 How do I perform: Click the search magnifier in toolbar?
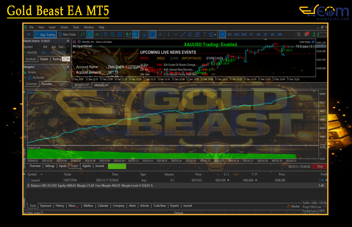[299, 34]
